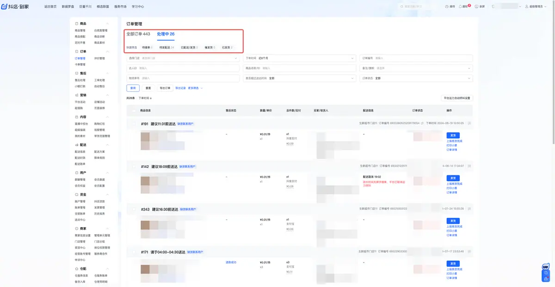Open the 导出记录 link

(x=180, y=88)
